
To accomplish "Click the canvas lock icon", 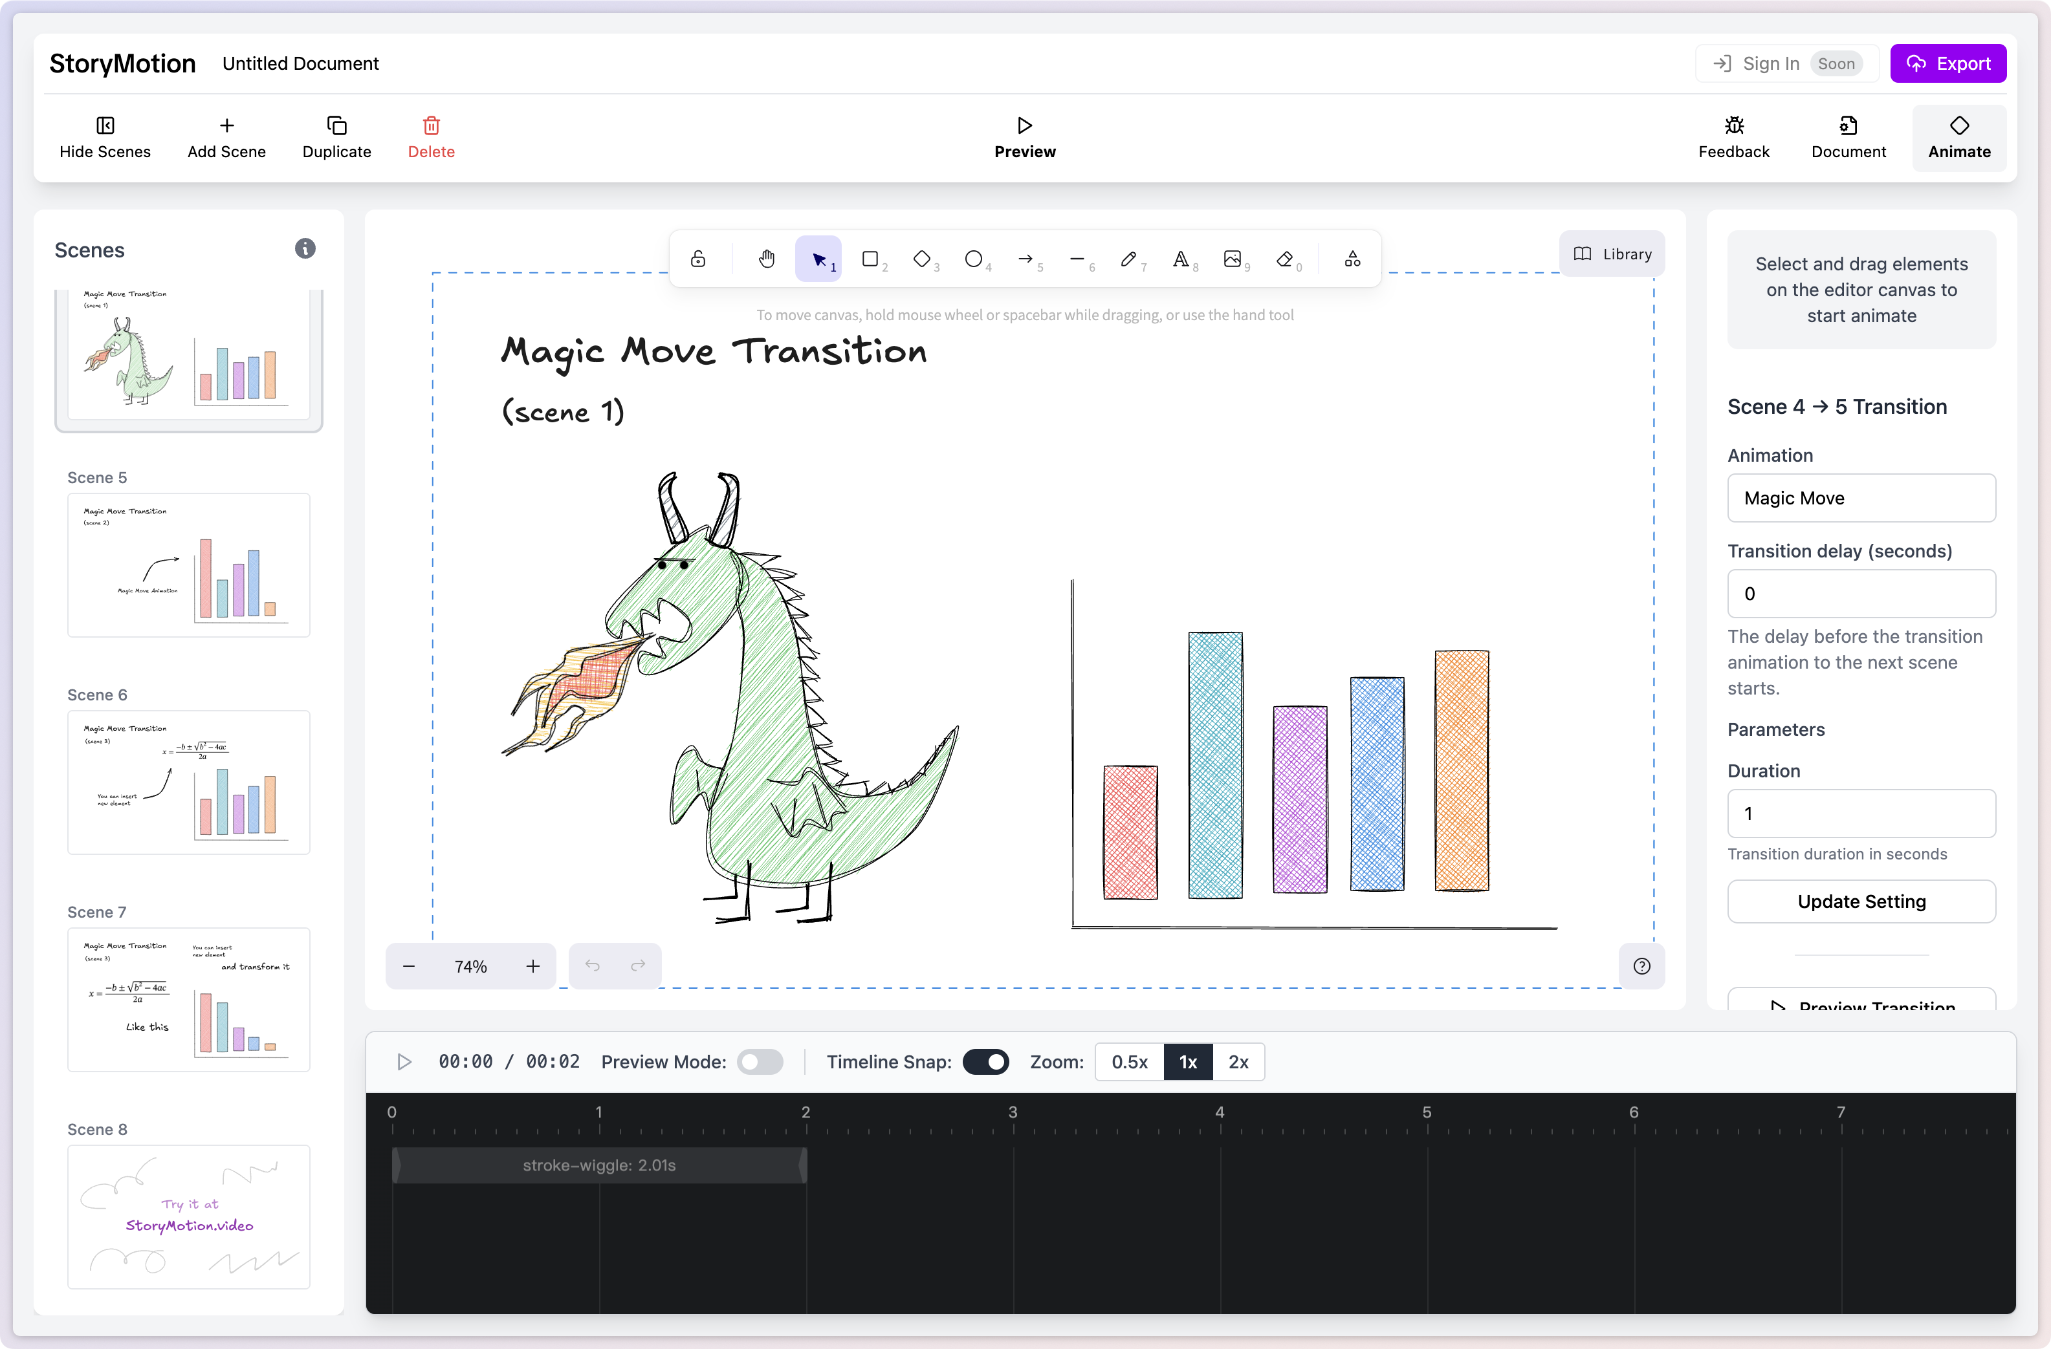I will tap(698, 259).
